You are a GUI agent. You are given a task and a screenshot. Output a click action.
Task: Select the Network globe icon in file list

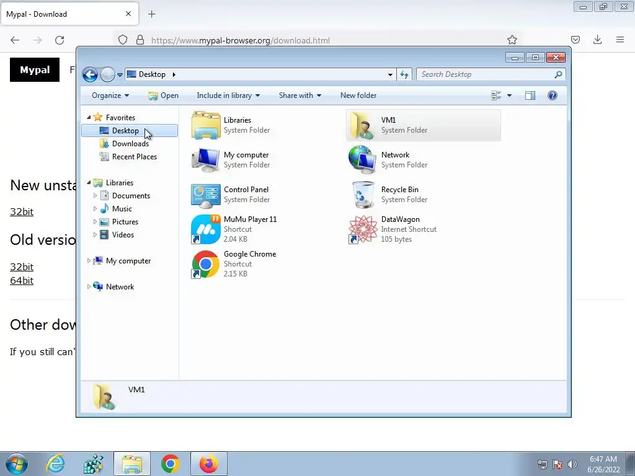tap(363, 160)
